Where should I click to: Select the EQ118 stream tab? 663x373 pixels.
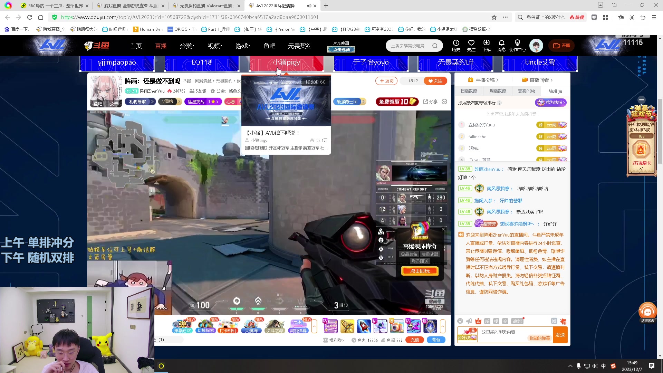(x=202, y=63)
